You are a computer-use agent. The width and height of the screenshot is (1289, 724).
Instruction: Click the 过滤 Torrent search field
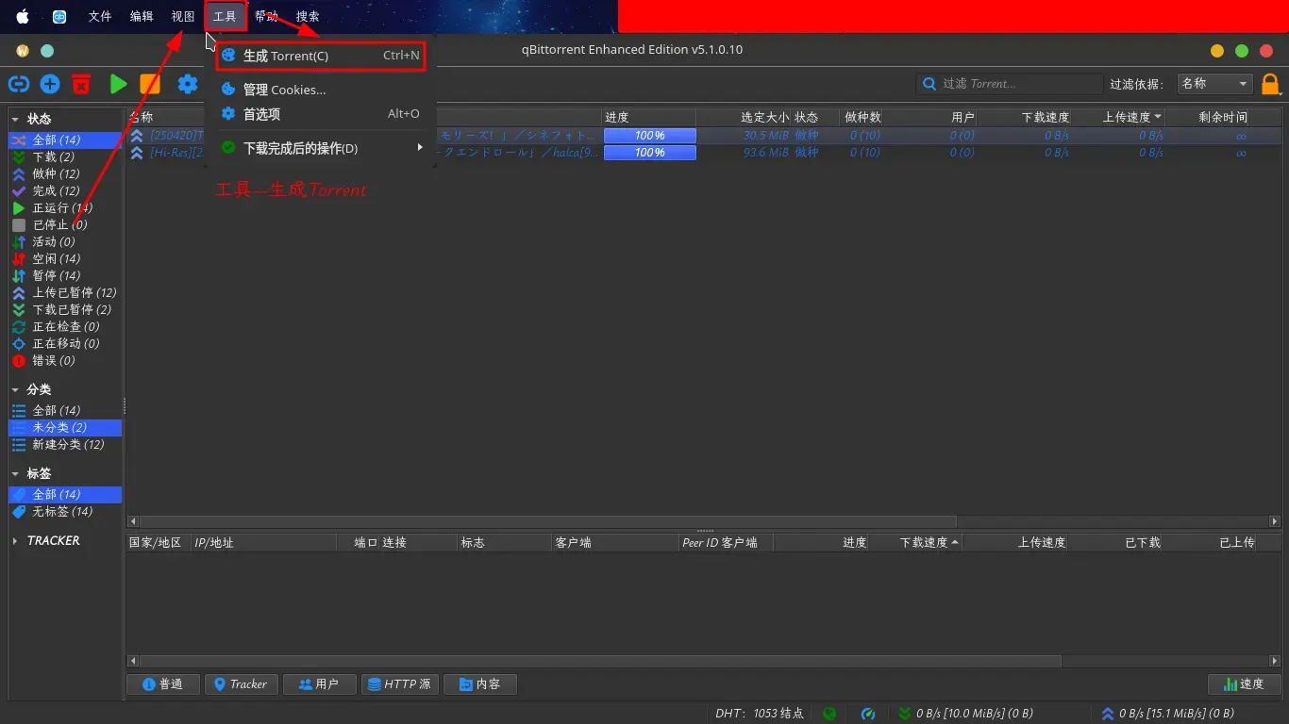click(1010, 84)
